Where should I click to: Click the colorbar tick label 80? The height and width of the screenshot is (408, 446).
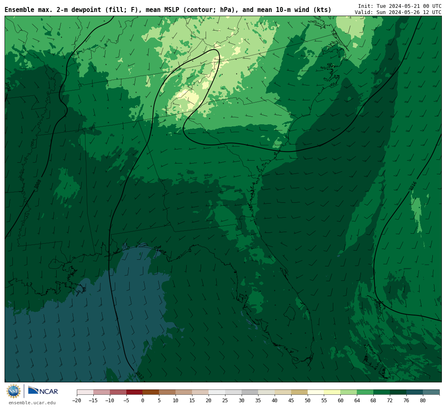click(423, 401)
